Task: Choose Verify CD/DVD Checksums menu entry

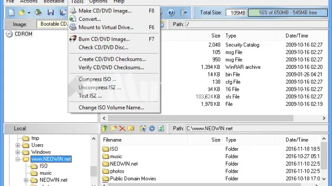Action: [x=114, y=67]
